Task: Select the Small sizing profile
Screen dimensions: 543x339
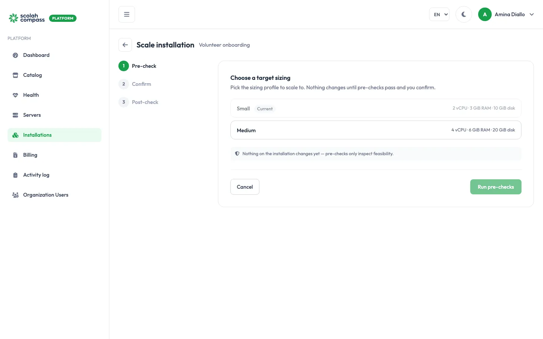Action: click(x=376, y=108)
